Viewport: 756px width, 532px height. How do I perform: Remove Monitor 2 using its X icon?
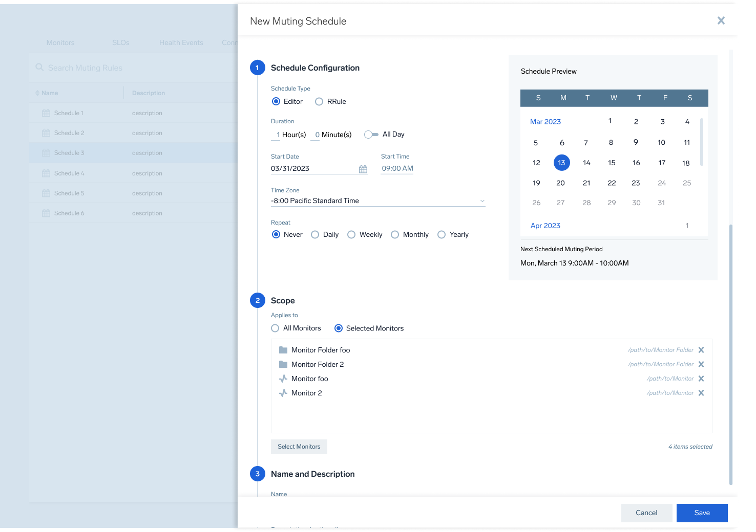tap(701, 393)
